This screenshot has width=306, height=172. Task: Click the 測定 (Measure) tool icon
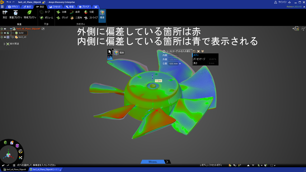(x=5, y=14)
